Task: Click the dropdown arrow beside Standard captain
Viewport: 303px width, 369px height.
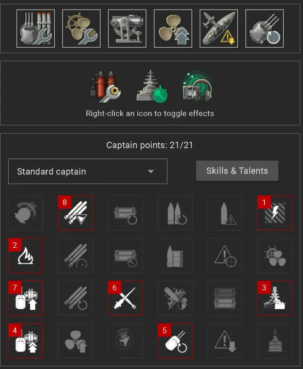Action: point(151,171)
